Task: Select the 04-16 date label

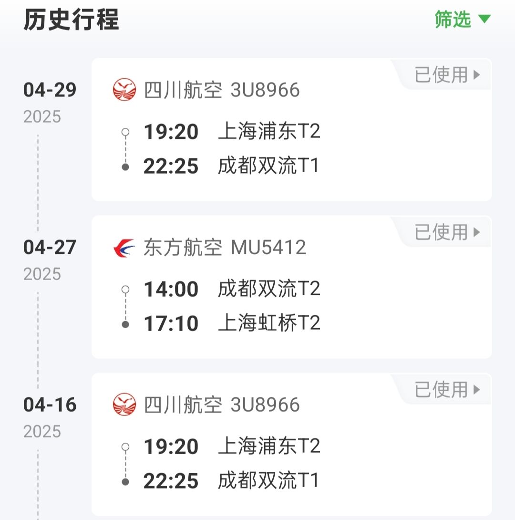Action: pyautogui.click(x=50, y=405)
